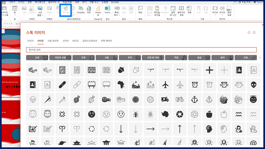The height and width of the screenshot is (149, 265).
Task: Switch to the Illustrations tab
Action: coord(90,41)
